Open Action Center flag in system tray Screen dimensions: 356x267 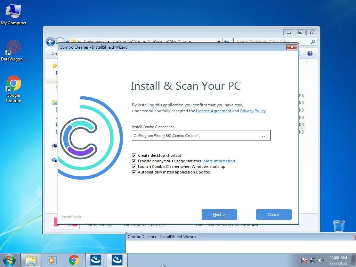(x=304, y=260)
